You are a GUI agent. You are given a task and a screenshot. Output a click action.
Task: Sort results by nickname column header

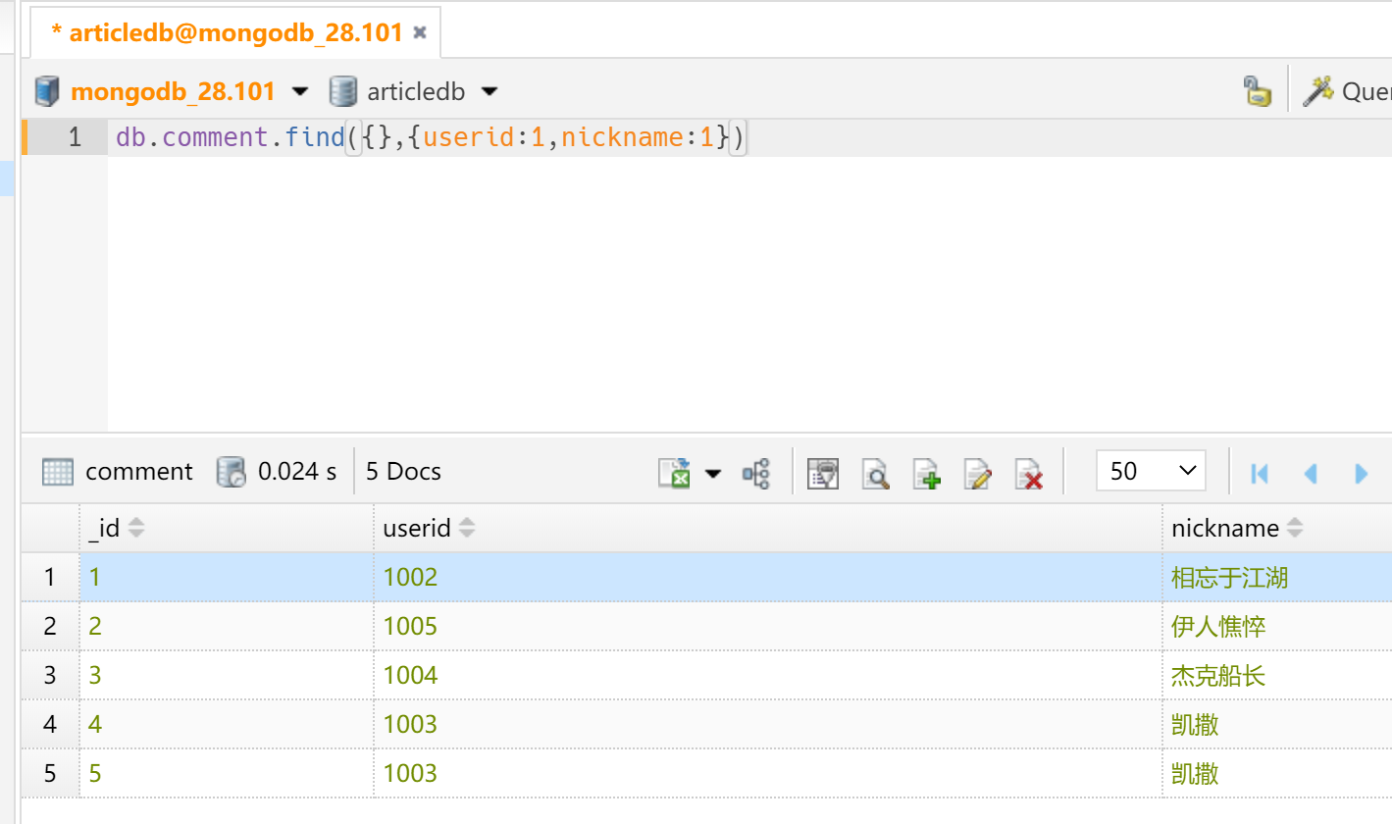click(x=1225, y=529)
